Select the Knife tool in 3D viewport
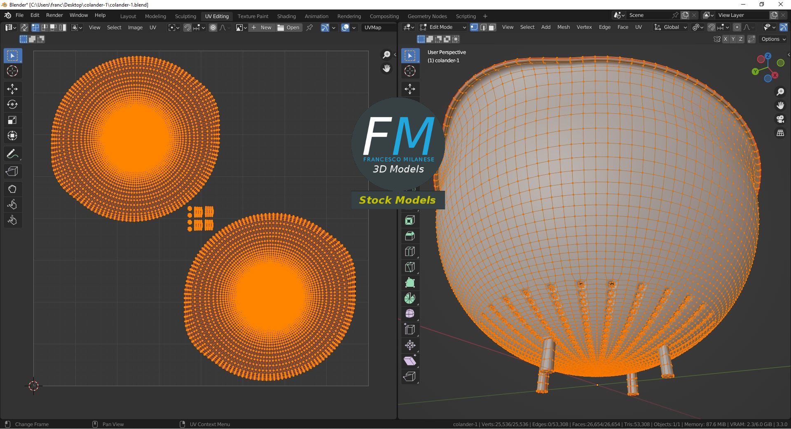 (410, 267)
